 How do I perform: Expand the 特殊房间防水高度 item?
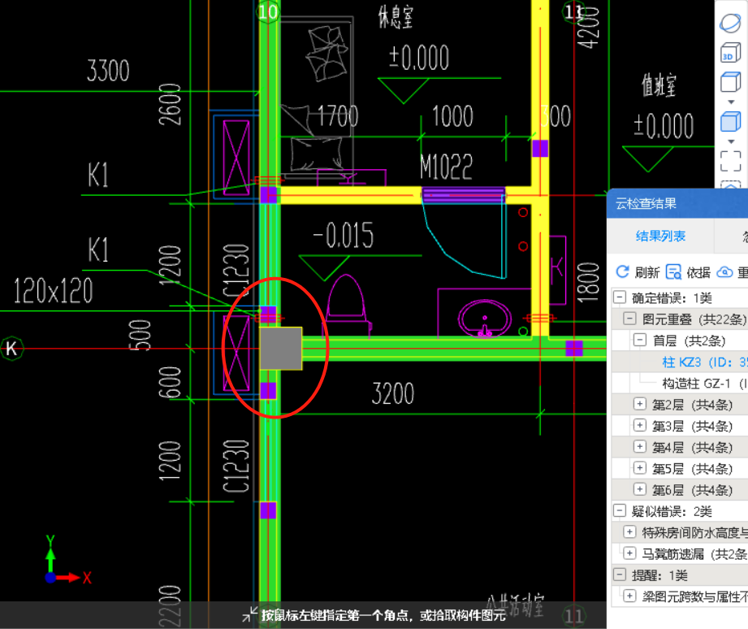tap(629, 531)
